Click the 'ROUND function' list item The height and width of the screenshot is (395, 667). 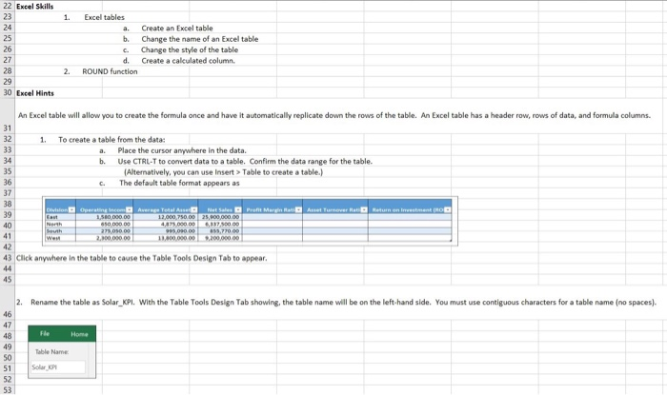110,71
